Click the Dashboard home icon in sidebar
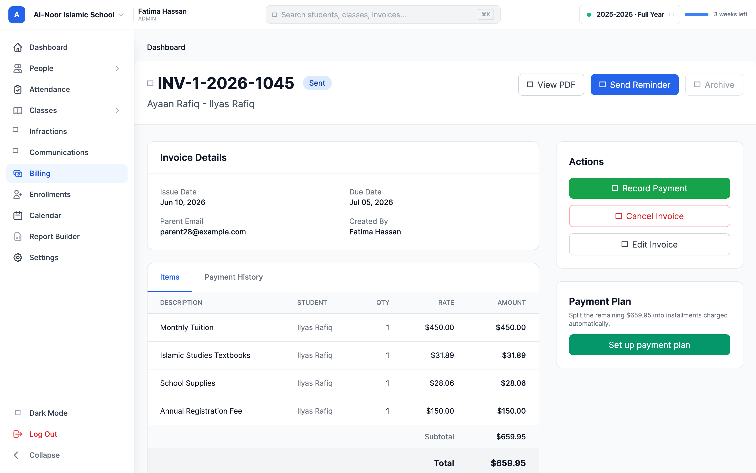Image resolution: width=756 pixels, height=473 pixels. pos(18,47)
